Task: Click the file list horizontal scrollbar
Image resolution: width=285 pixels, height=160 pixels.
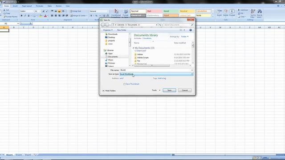Action: [152, 65]
